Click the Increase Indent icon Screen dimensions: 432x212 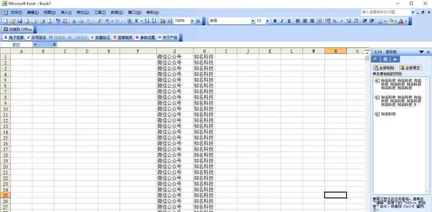coord(372,21)
